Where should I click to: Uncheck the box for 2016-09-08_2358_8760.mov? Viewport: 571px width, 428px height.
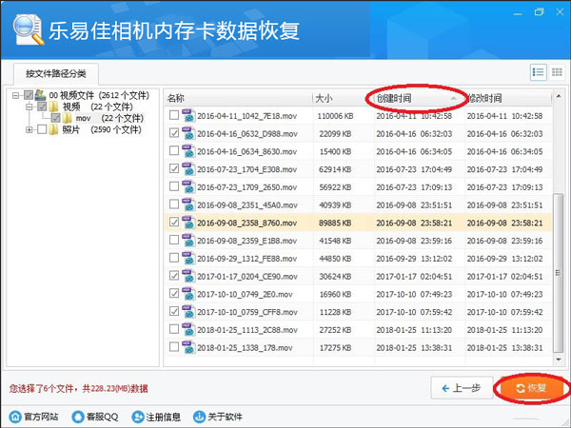click(x=174, y=222)
